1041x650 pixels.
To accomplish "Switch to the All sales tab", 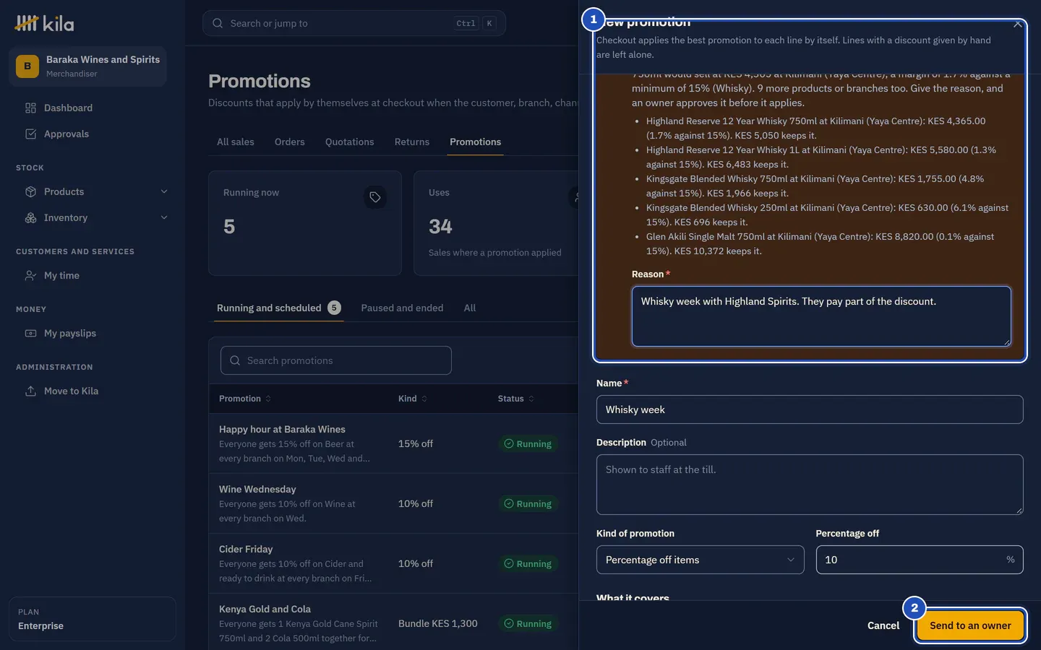I will (236, 142).
